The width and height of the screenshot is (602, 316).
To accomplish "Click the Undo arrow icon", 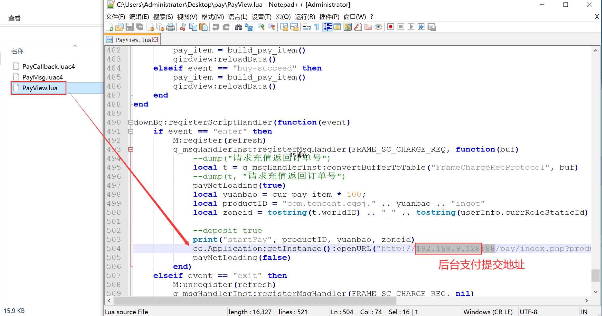I will 215,27.
